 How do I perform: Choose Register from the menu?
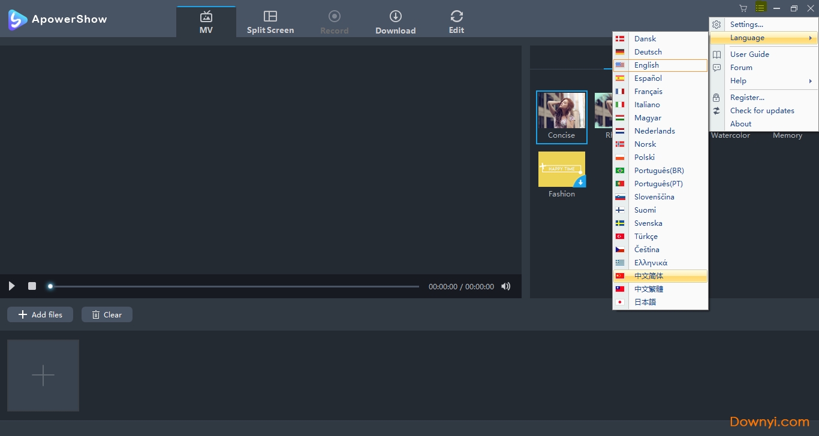click(764, 97)
